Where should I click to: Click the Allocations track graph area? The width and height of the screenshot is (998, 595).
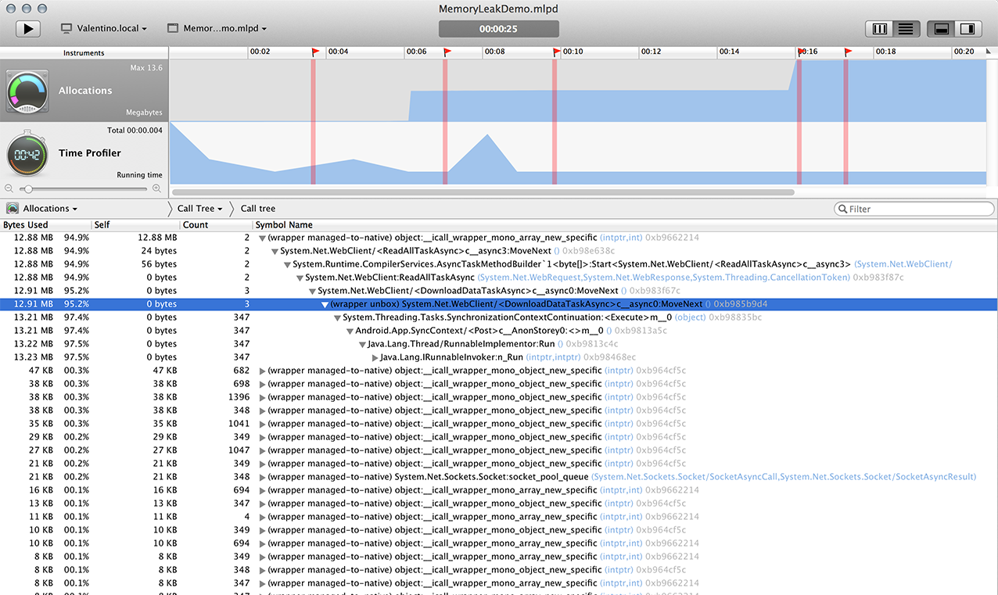578,91
